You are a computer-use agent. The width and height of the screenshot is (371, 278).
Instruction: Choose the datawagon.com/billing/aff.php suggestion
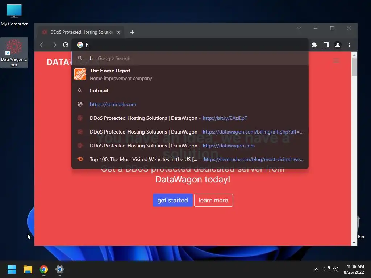[x=190, y=132]
